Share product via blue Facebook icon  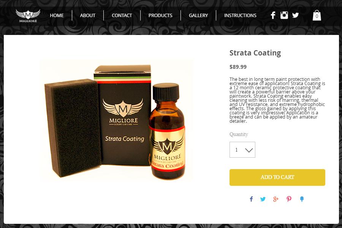click(x=251, y=199)
